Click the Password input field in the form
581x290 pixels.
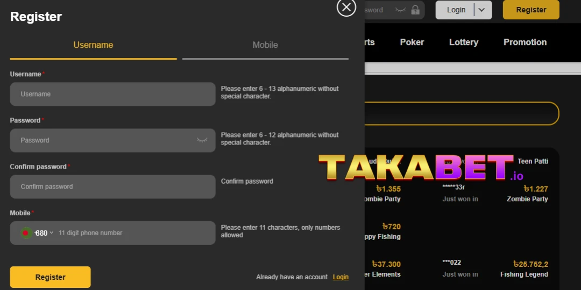point(112,140)
